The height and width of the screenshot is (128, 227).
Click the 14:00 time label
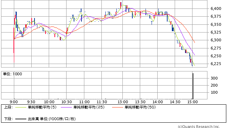[158, 102]
